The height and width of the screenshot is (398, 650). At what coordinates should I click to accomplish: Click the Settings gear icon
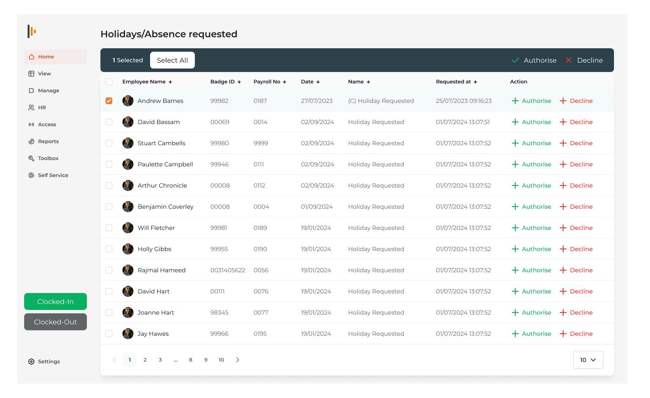pos(31,362)
